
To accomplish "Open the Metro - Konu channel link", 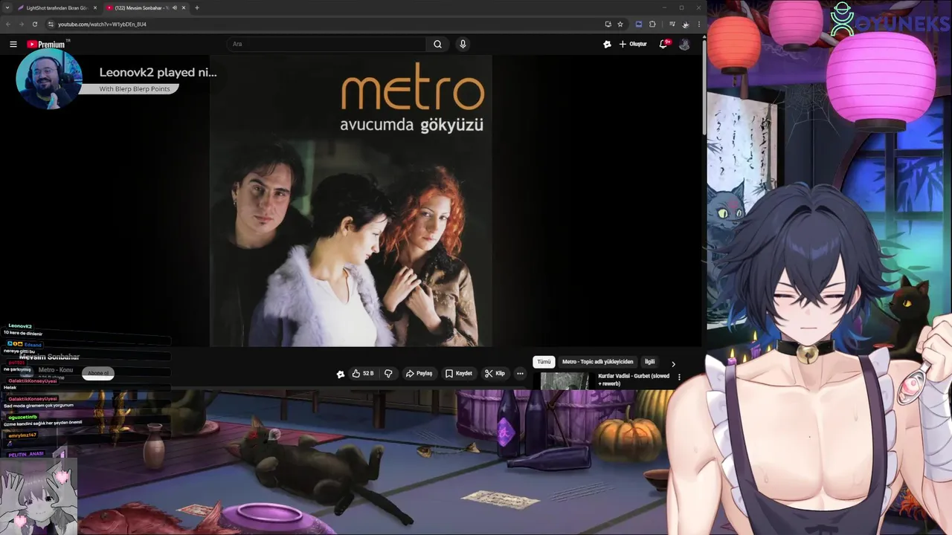I will tap(56, 370).
